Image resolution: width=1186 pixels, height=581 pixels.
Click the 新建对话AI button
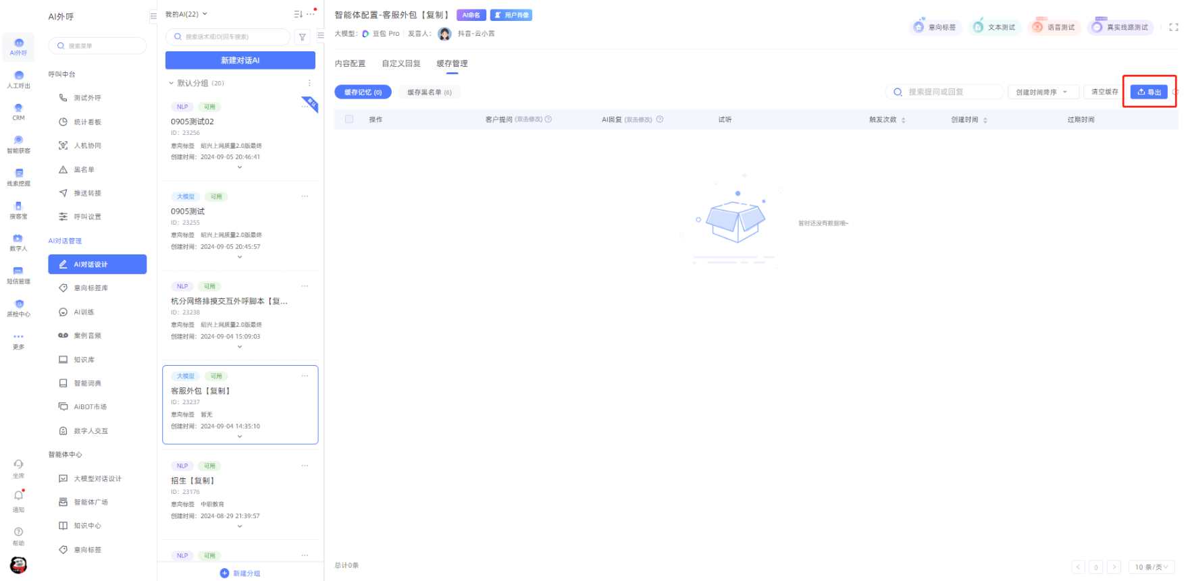[x=240, y=61]
